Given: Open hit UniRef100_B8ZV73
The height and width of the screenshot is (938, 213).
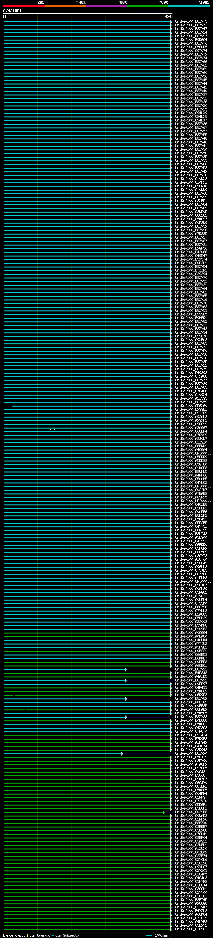Looking at the screenshot, I should click(x=191, y=25).
